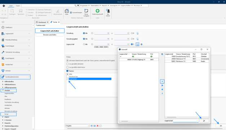This screenshot has width=226, height=130.
Task: Select the second Status radio option
Action: point(67,64)
